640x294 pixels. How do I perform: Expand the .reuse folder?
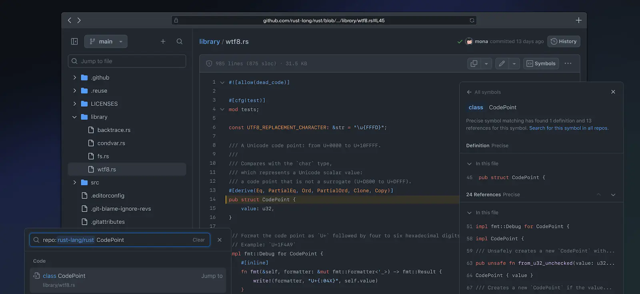(x=74, y=91)
